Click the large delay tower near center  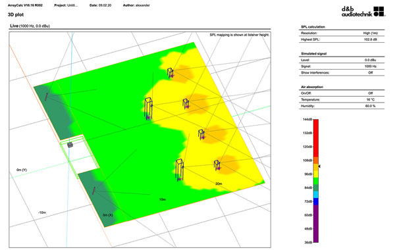(x=148, y=109)
